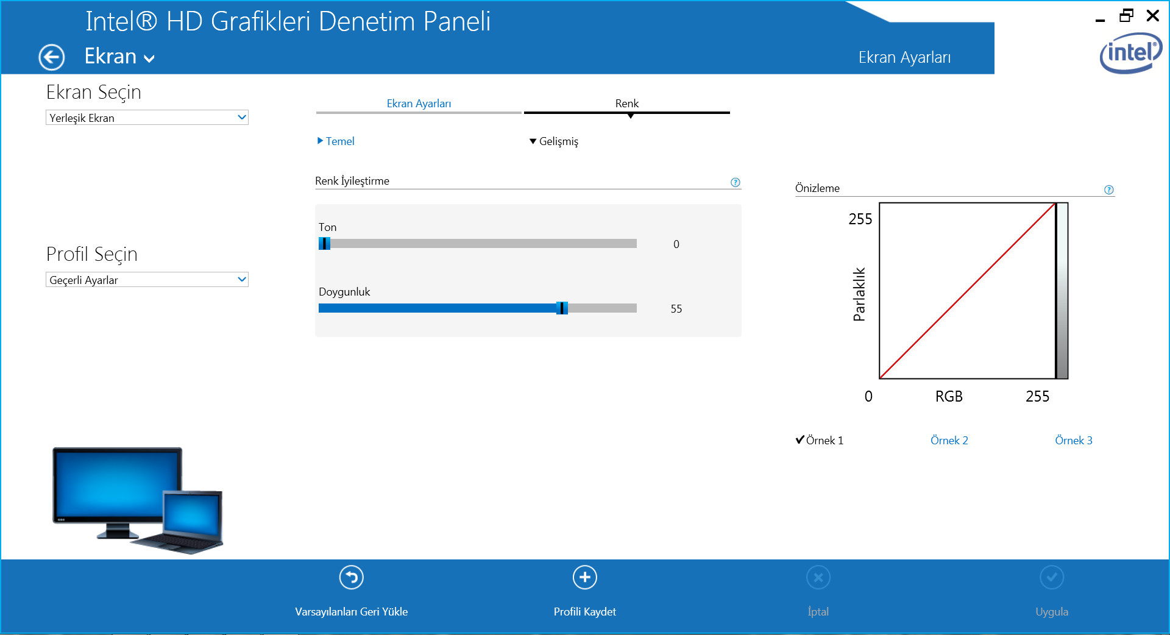The height and width of the screenshot is (635, 1170).
Task: Click the 'RGB' axis label
Action: click(949, 397)
